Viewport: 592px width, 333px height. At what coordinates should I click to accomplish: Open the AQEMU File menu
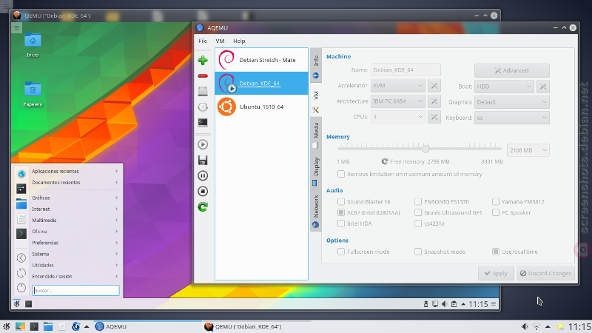[203, 41]
